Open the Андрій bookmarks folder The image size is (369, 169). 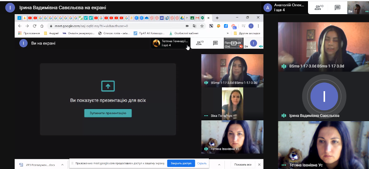point(51,33)
